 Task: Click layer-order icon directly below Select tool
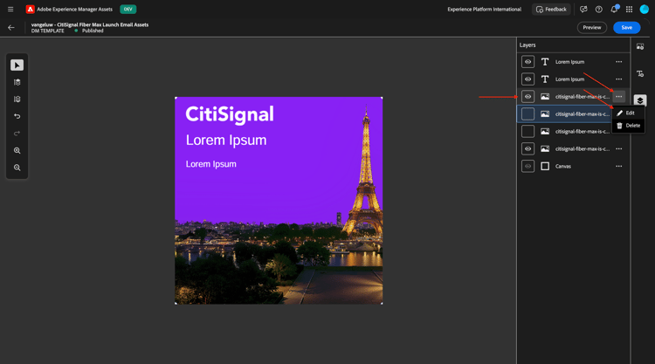17,82
